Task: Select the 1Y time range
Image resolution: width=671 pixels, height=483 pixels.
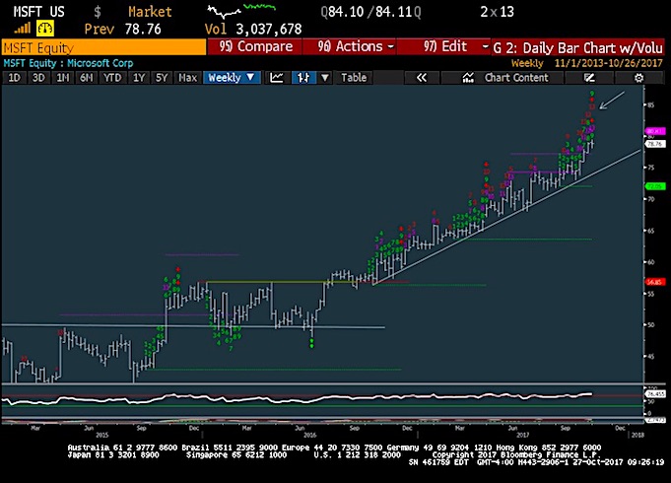Action: coord(139,78)
